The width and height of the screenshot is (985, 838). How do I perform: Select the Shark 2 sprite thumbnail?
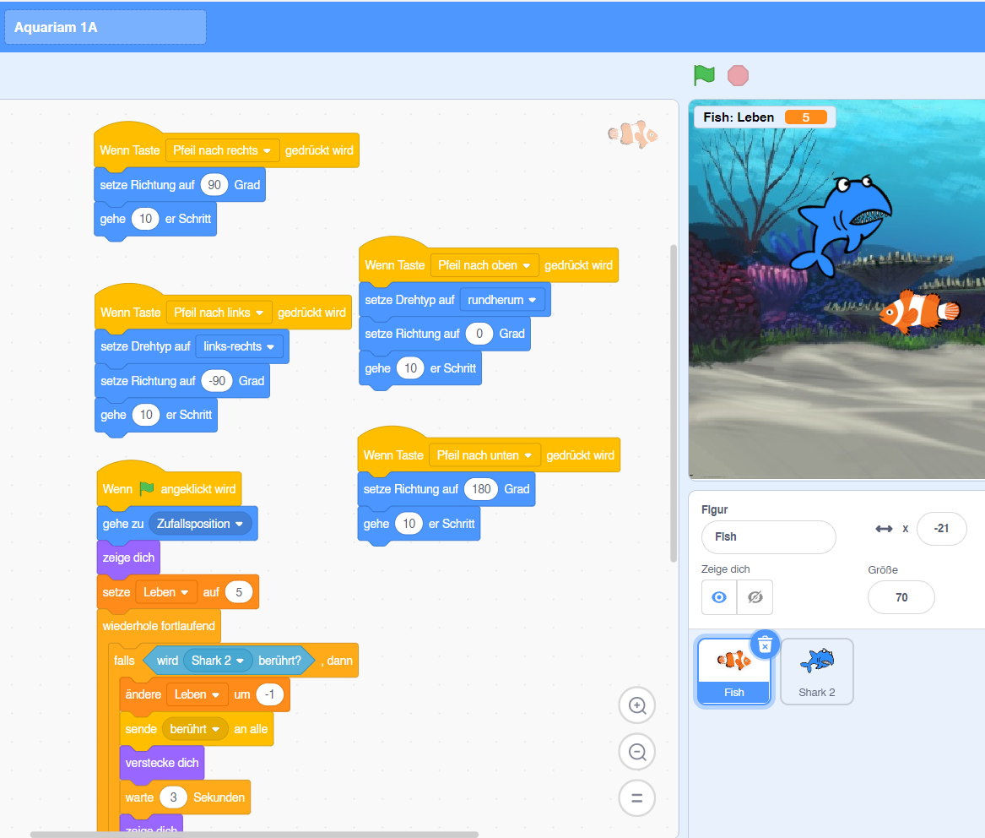point(816,670)
